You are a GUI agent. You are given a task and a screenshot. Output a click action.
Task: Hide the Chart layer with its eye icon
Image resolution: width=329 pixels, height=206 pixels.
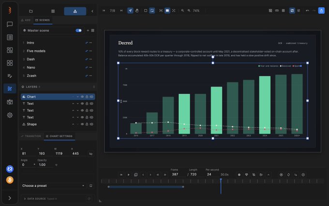coord(82,96)
